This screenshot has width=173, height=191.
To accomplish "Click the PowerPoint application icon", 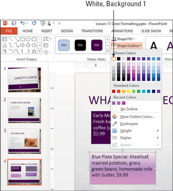I will (5, 23).
